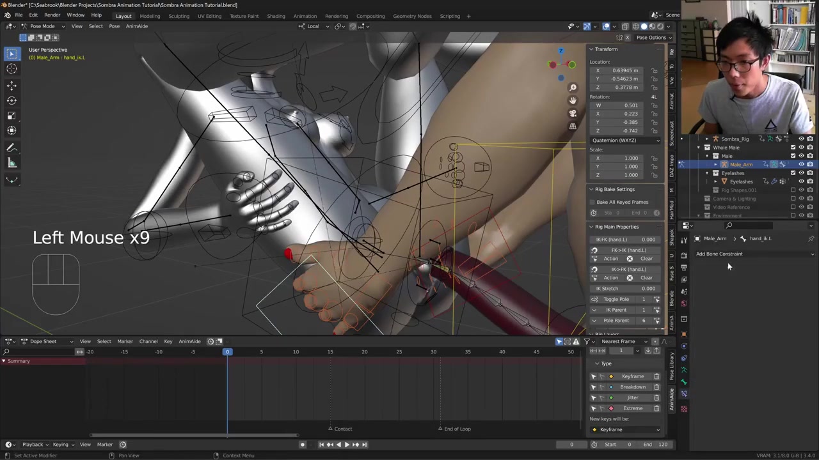This screenshot has width=819, height=460.
Task: Pick the 3D Cursor tool
Action: pos(12,69)
